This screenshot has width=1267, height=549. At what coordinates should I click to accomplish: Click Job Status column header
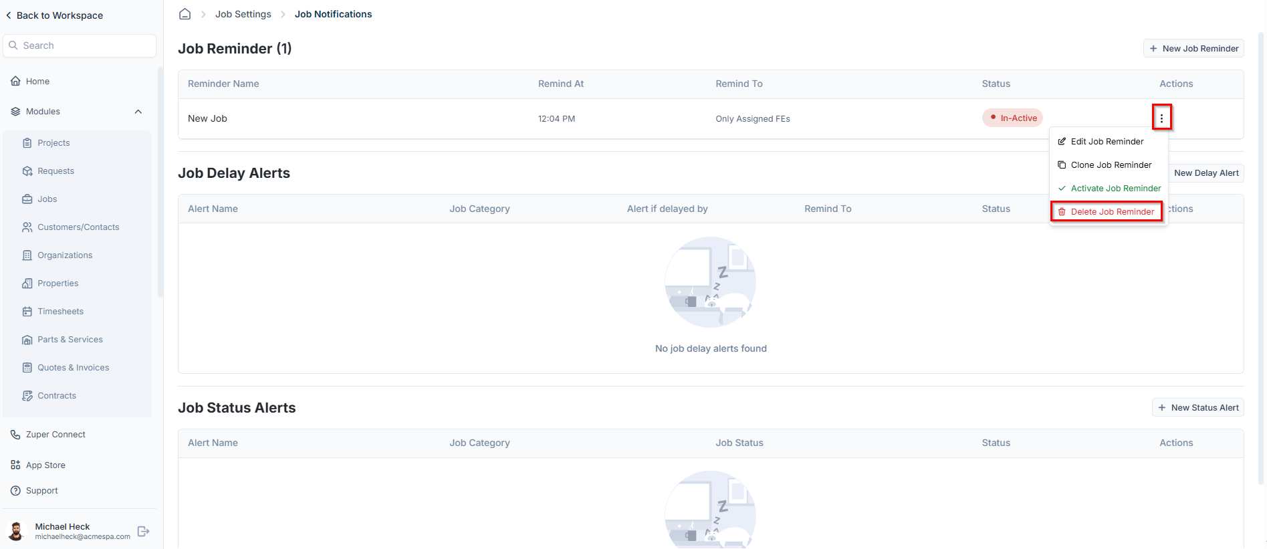(739, 443)
